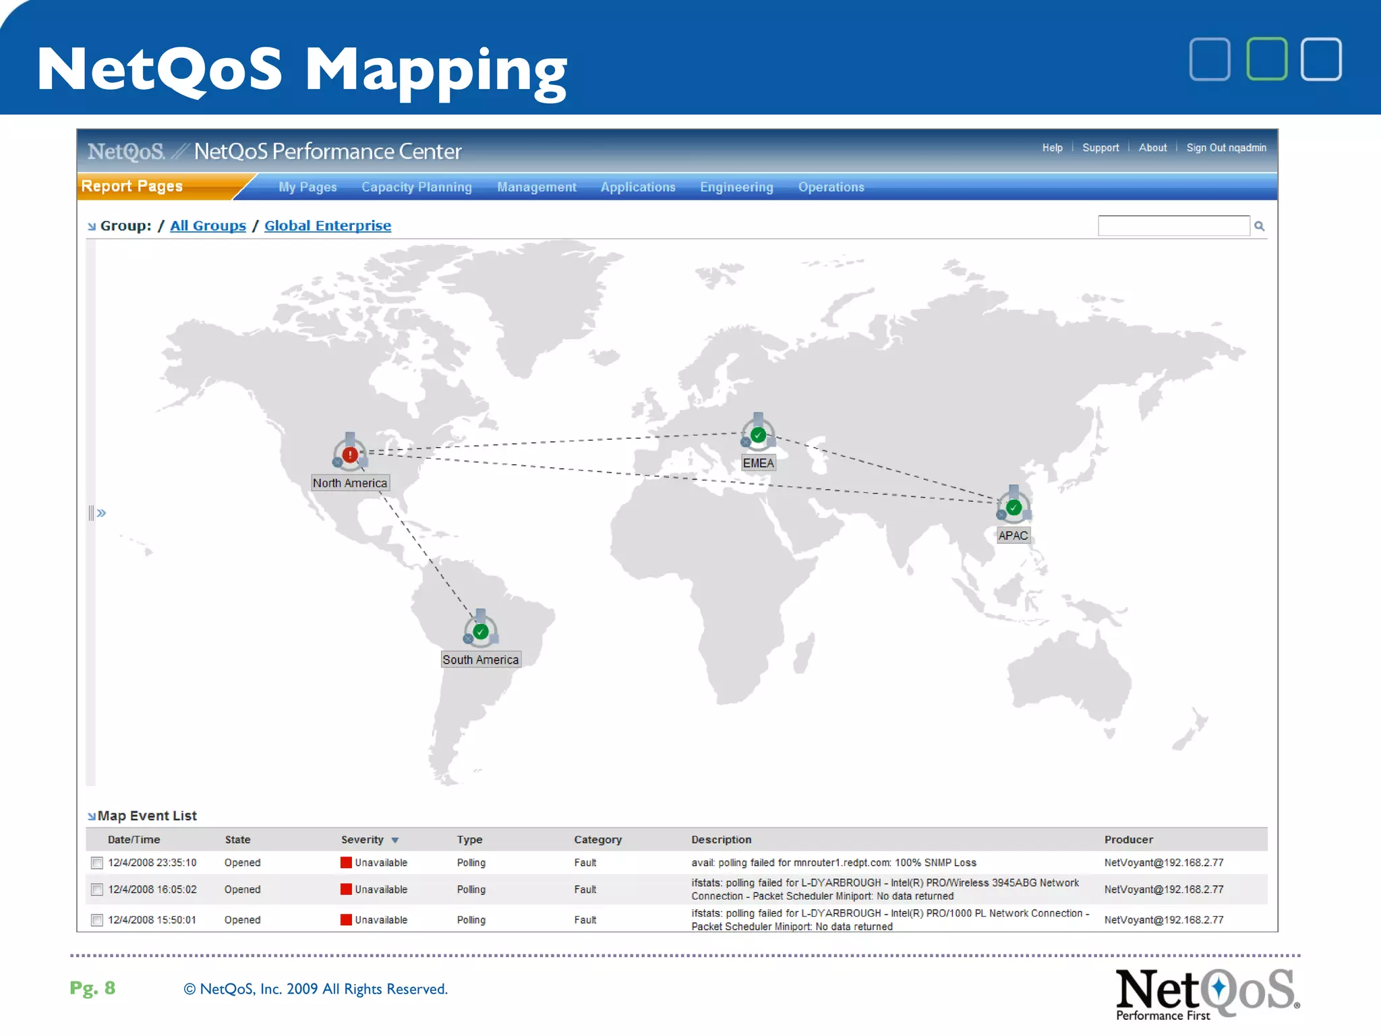This screenshot has width=1381, height=1036.
Task: Click the first blue-outlined square in header
Action: point(1210,59)
